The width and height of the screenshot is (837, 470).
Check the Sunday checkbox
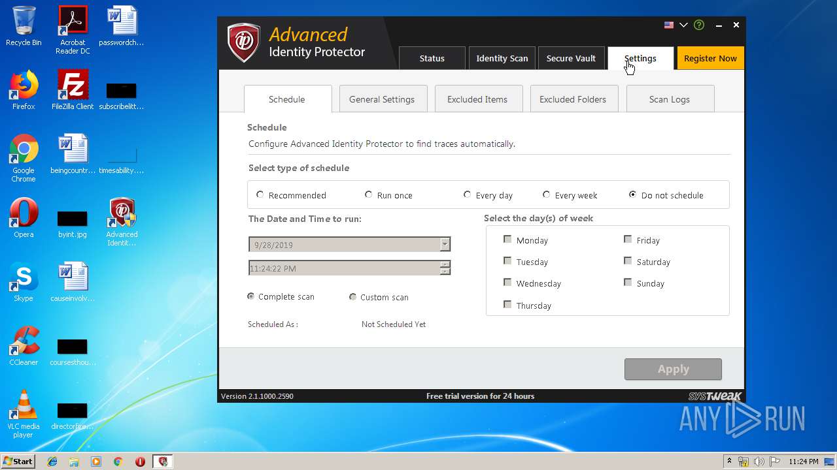coord(628,283)
